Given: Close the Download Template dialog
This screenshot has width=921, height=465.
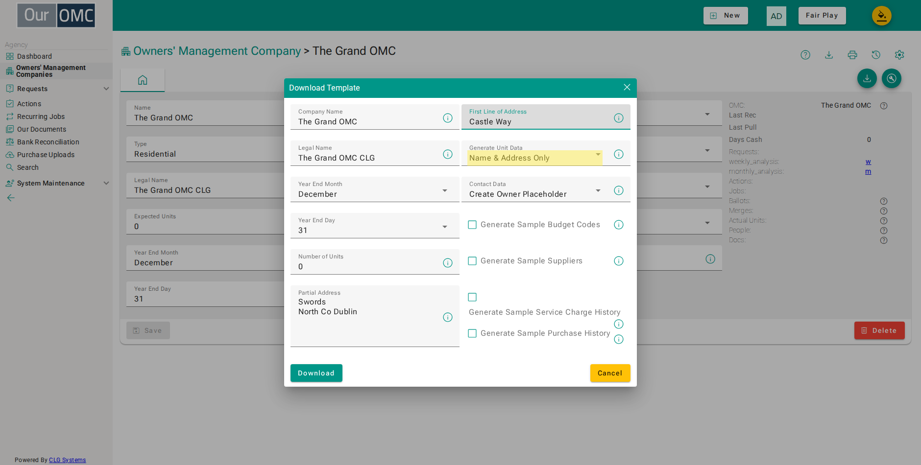Looking at the screenshot, I should [x=627, y=87].
